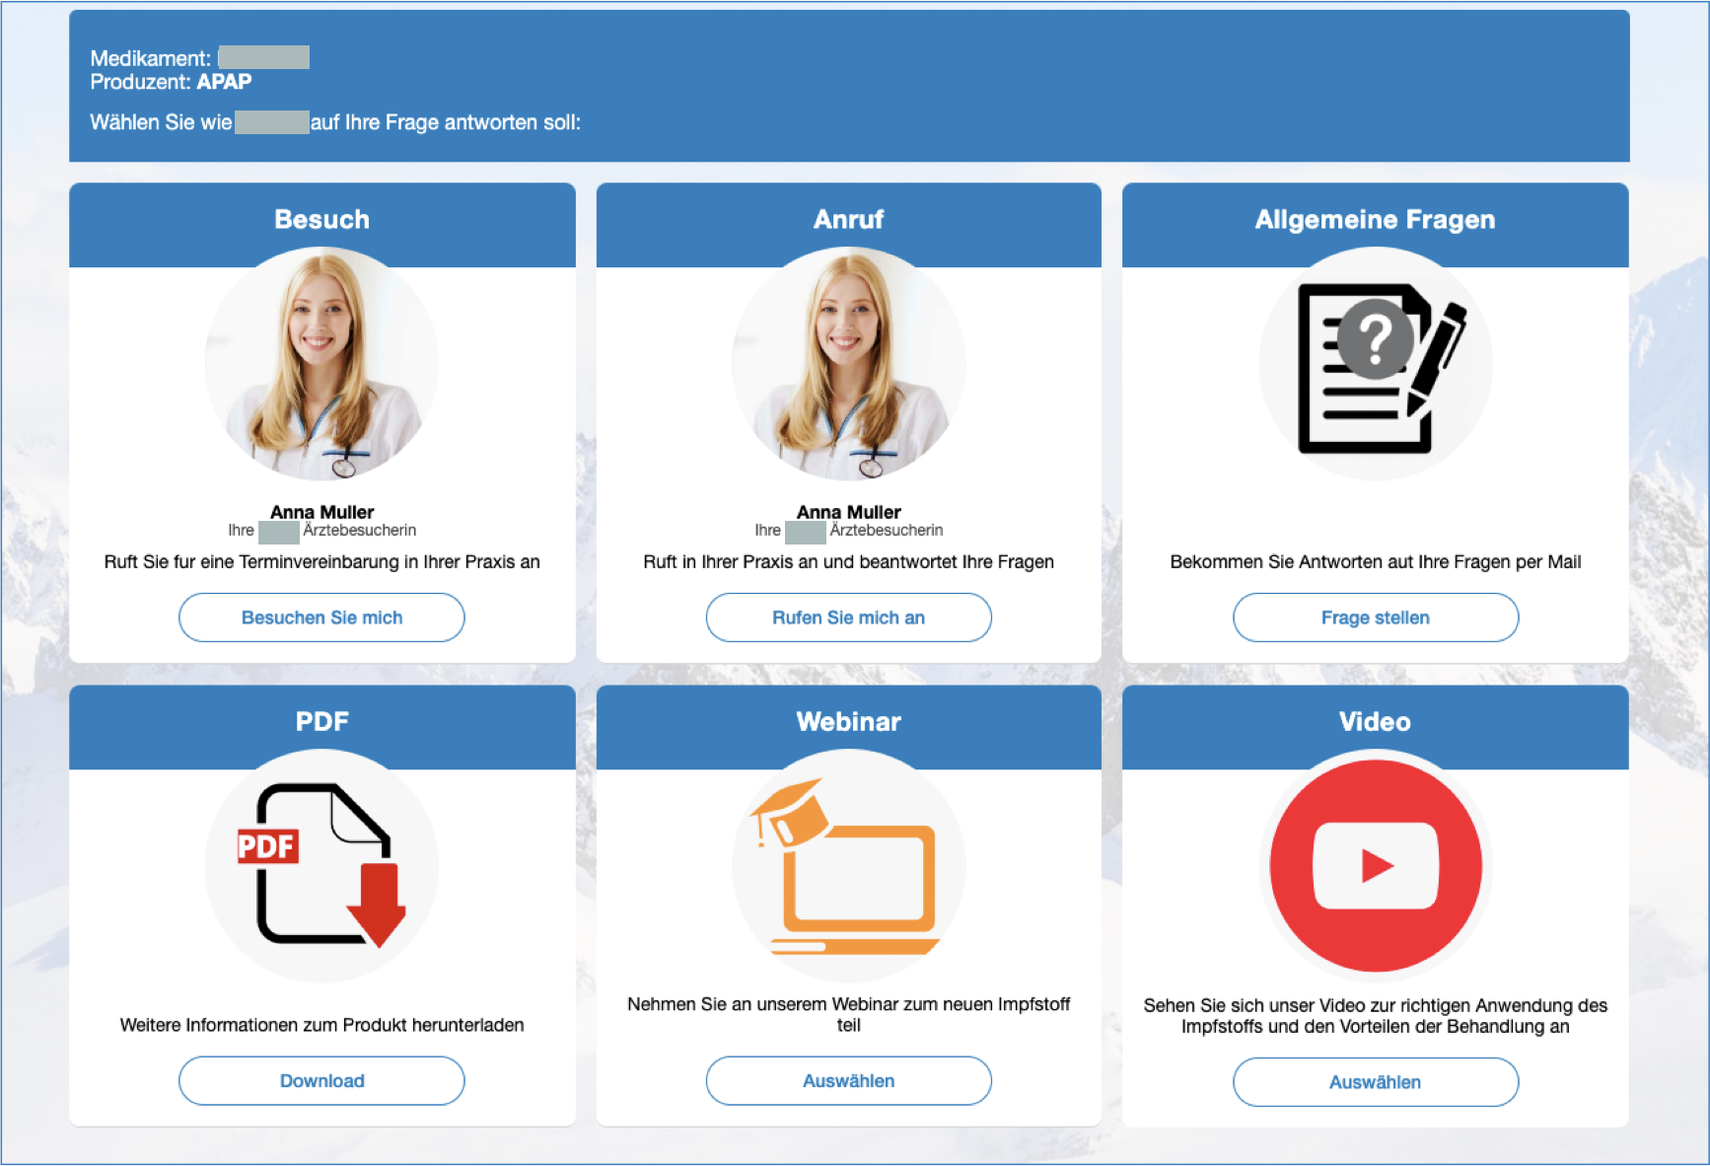Click the PDF download document icon
Viewport: 1710px width, 1166px height.
(321, 865)
